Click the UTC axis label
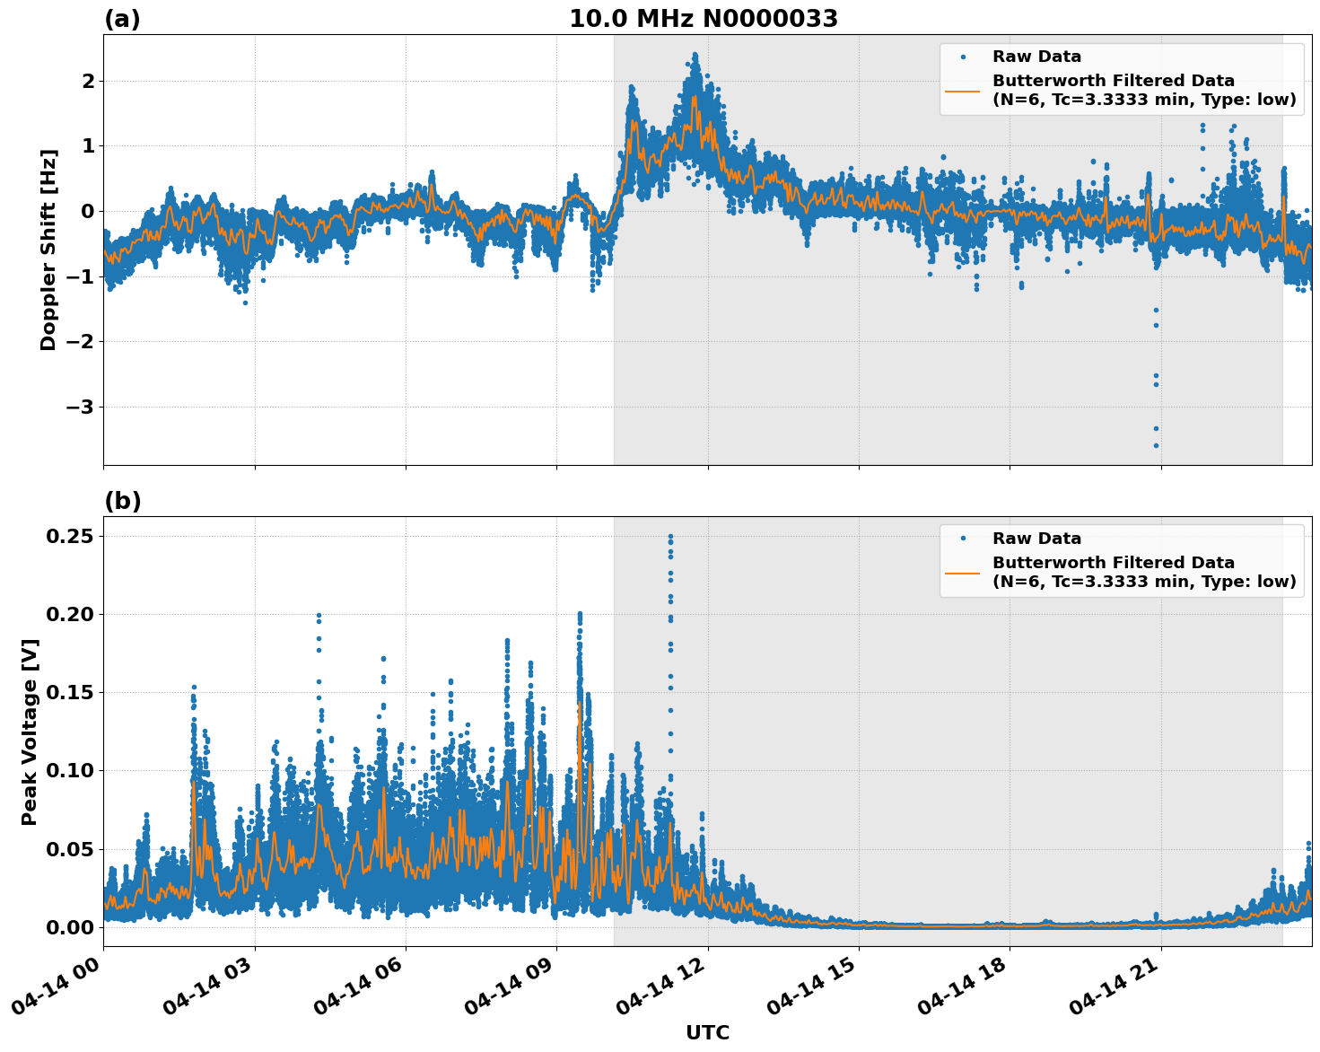This screenshot has width=1320, height=1052. click(707, 1033)
